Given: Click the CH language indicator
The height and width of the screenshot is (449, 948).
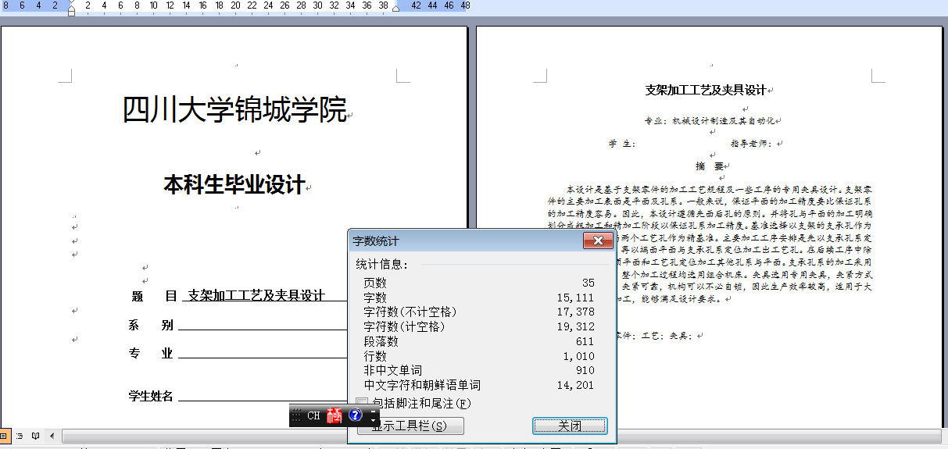Looking at the screenshot, I should point(313,415).
